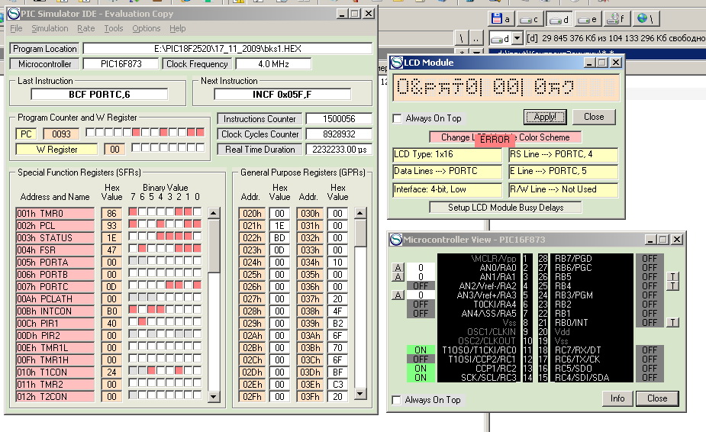Click the Microcontroller PIC16F873 field
The height and width of the screenshot is (432, 706).
(121, 64)
